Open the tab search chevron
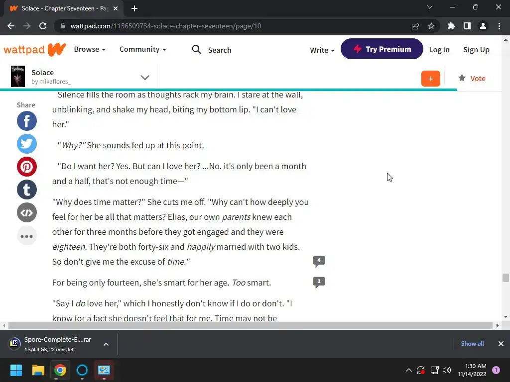This screenshot has height=382, width=510. coord(430,7)
